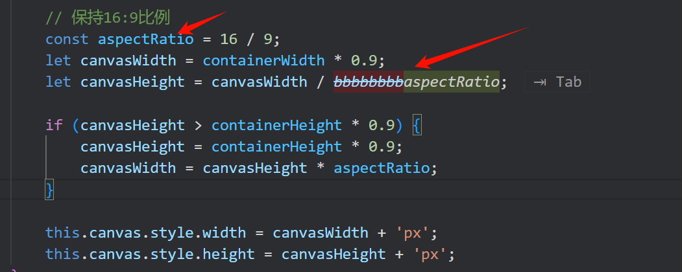Click containerWidth in the canvasWidth declaration
This screenshot has height=272, width=682.
(263, 60)
